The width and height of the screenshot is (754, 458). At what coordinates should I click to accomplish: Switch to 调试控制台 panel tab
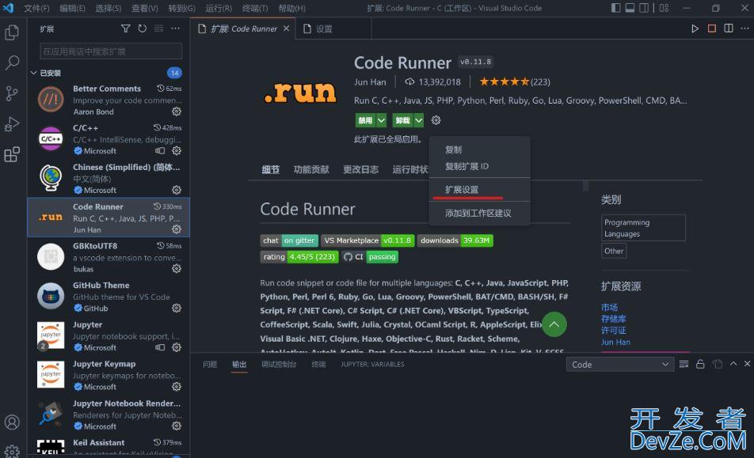(279, 365)
